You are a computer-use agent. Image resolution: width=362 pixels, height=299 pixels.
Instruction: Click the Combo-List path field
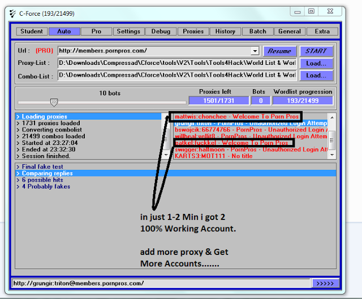pyautogui.click(x=177, y=76)
